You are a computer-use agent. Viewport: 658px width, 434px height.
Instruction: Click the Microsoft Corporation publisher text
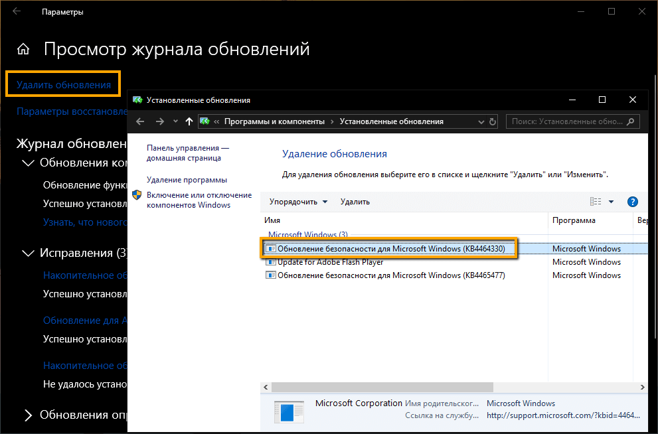[x=359, y=403]
